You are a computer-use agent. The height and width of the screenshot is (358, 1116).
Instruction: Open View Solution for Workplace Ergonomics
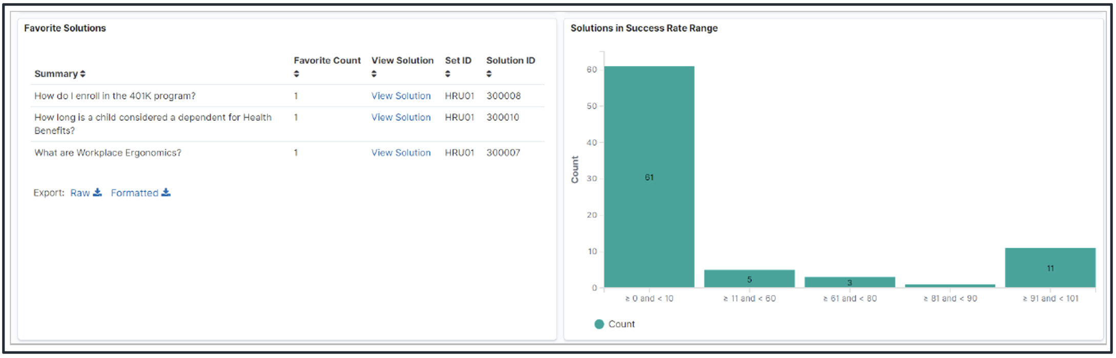(401, 153)
